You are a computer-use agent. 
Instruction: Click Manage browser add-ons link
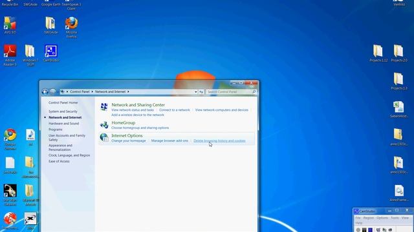169,140
